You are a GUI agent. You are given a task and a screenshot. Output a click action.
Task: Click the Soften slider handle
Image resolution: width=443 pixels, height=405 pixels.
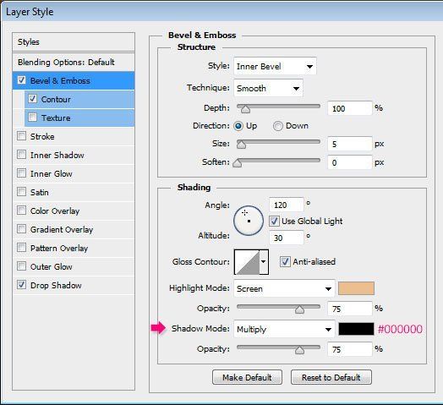click(x=237, y=163)
